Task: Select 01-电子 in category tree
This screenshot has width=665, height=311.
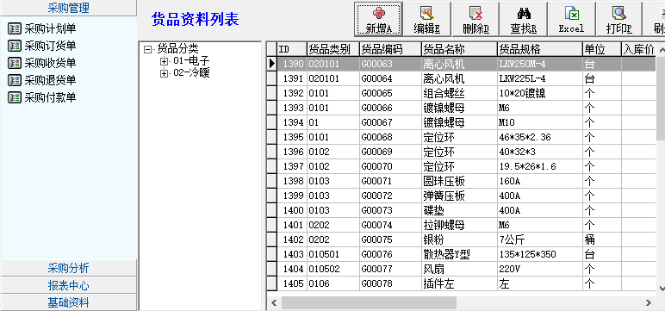Action: (192, 61)
